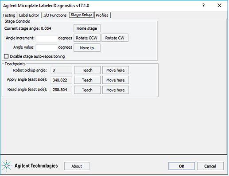
Task: Open the Label Editor tab
Action: click(x=29, y=15)
